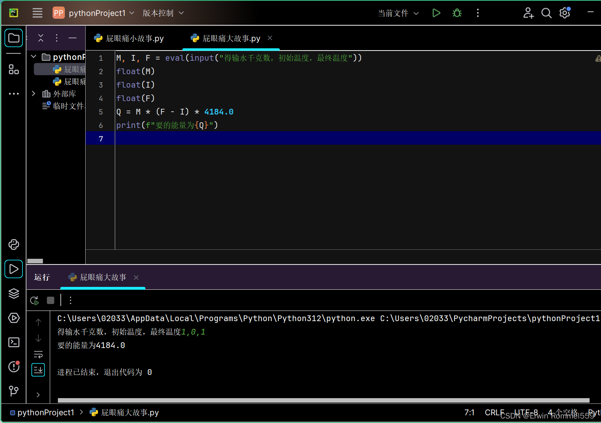This screenshot has height=423, width=601.
Task: Run the current file with the green play icon
Action: pos(436,13)
